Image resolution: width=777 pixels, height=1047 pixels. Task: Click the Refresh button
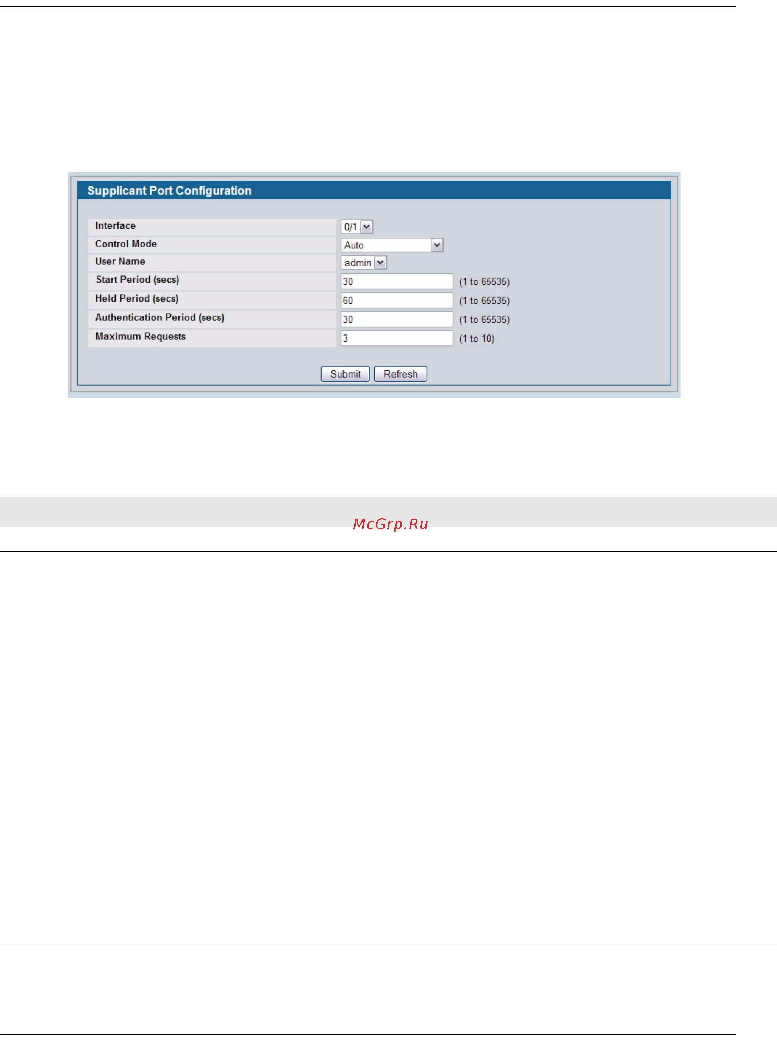coord(400,374)
